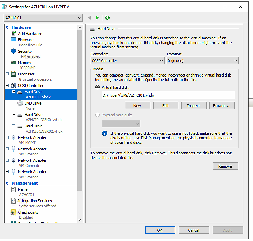Click the back navigation arrow icon

89,18
